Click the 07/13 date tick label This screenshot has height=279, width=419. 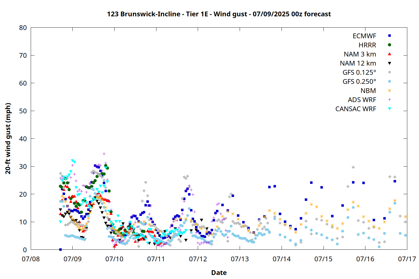pyautogui.click(x=240, y=259)
